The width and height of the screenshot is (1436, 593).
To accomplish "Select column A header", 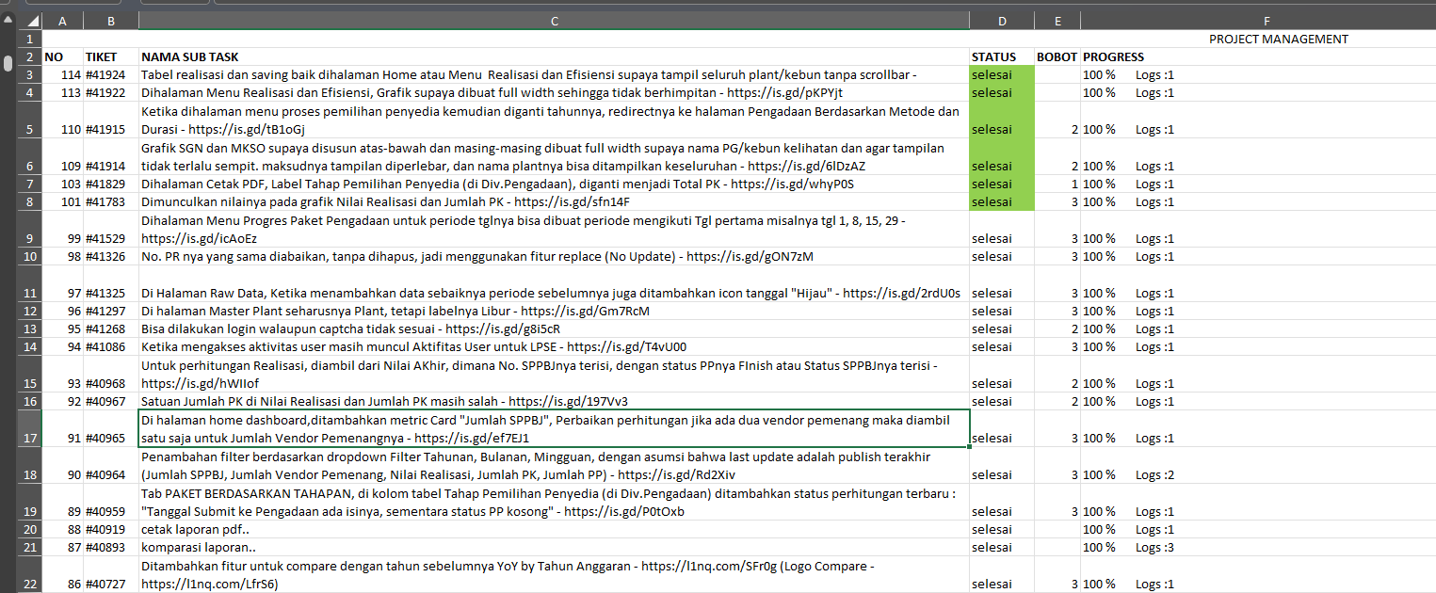I will 62,21.
